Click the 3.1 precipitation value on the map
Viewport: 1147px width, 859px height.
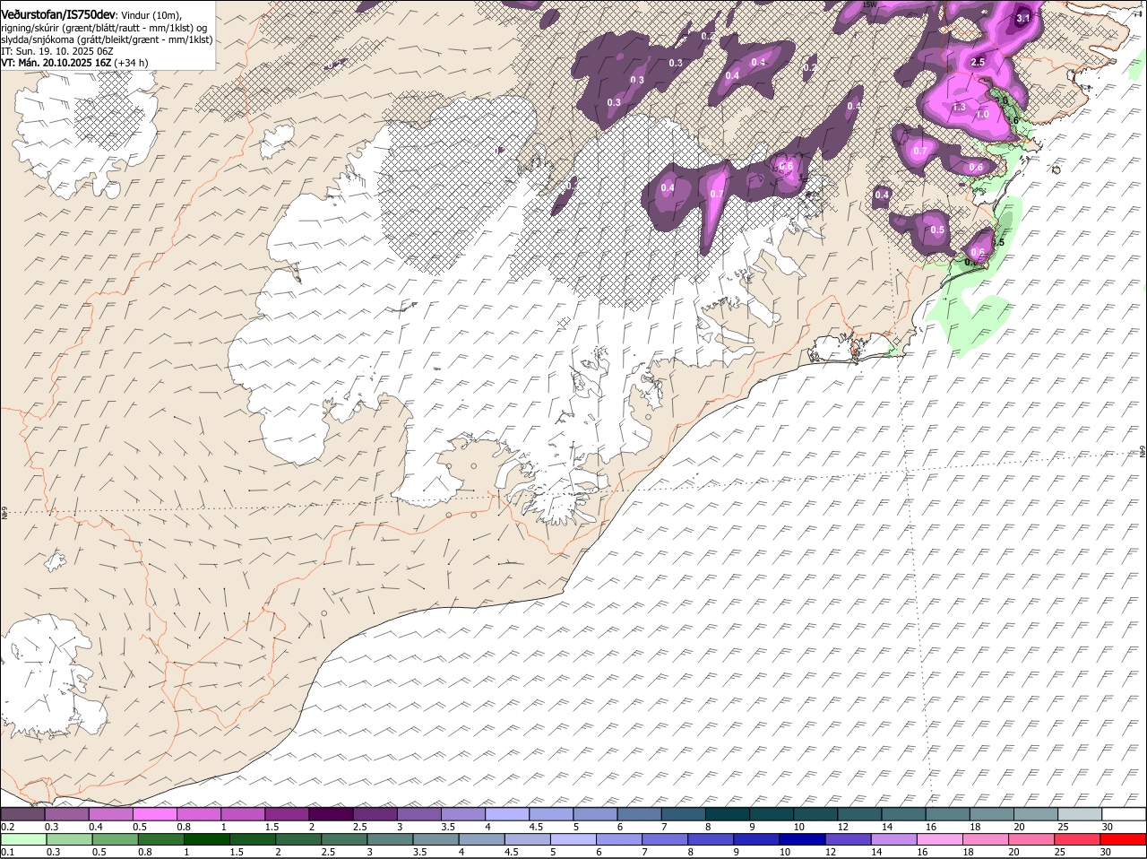click(x=1023, y=18)
